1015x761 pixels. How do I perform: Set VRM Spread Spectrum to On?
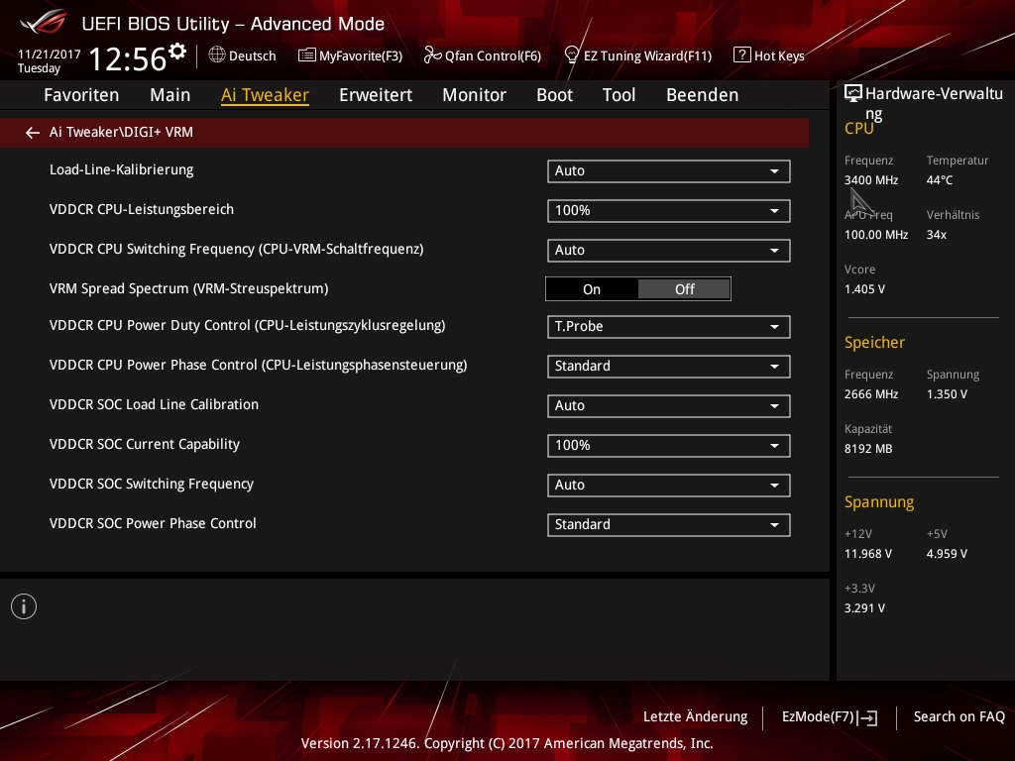(592, 289)
